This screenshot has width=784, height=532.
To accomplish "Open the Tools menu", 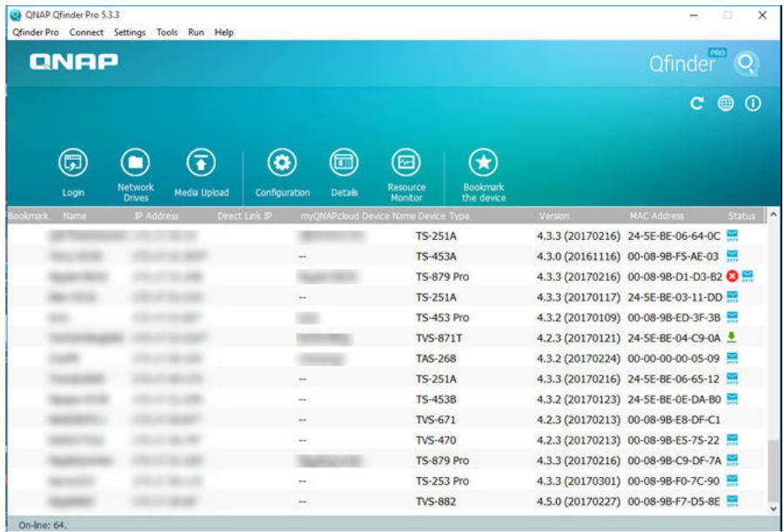I will tap(166, 32).
